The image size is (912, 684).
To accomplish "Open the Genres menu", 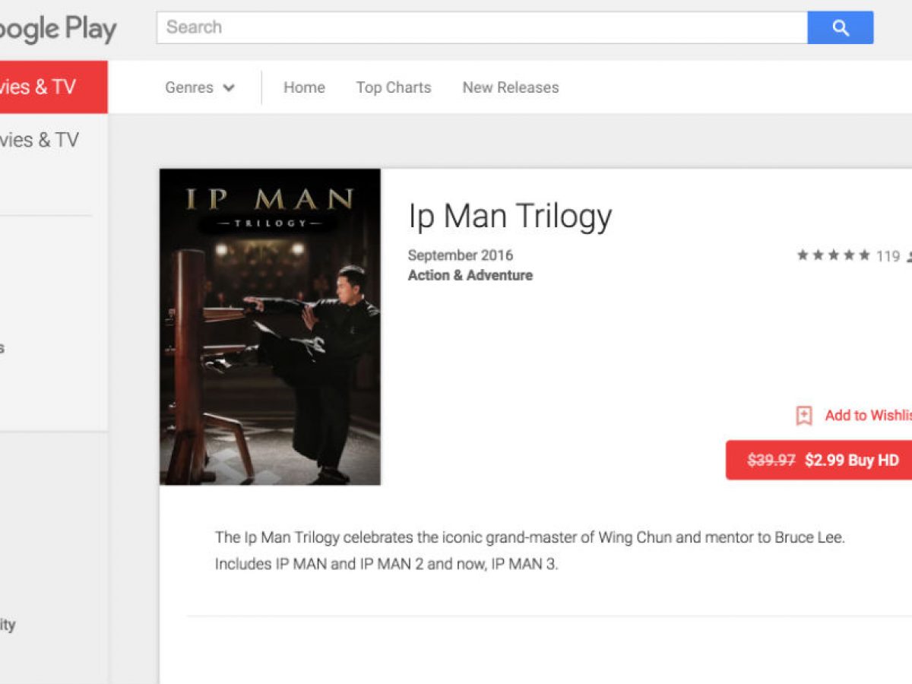I will pyautogui.click(x=200, y=87).
